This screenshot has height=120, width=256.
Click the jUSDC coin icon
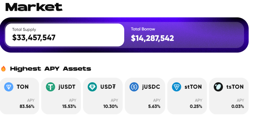[x=134, y=87]
